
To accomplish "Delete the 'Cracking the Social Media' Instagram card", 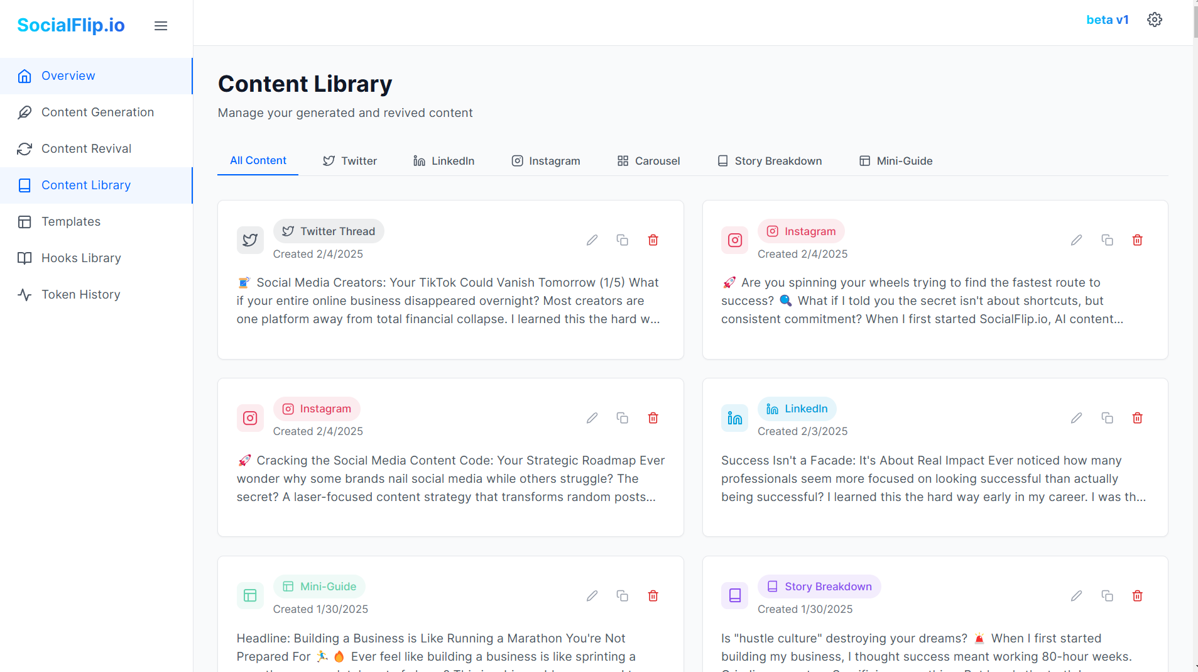I will tap(653, 418).
